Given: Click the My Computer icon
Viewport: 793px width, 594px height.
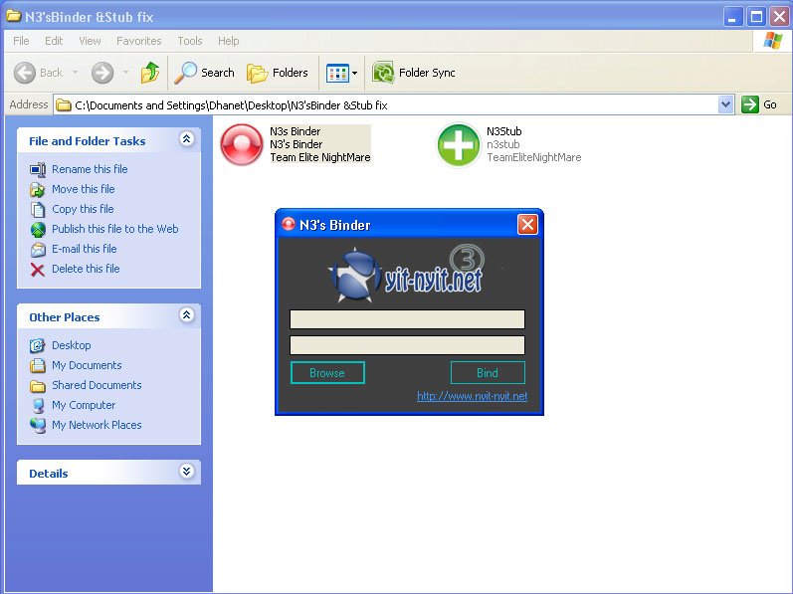Looking at the screenshot, I should click(38, 405).
